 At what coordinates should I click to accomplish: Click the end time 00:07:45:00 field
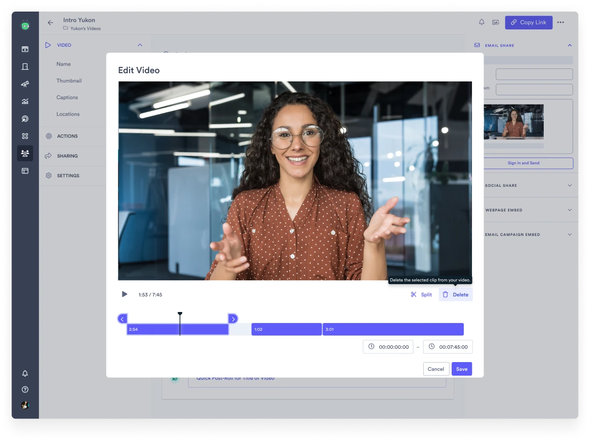click(448, 347)
